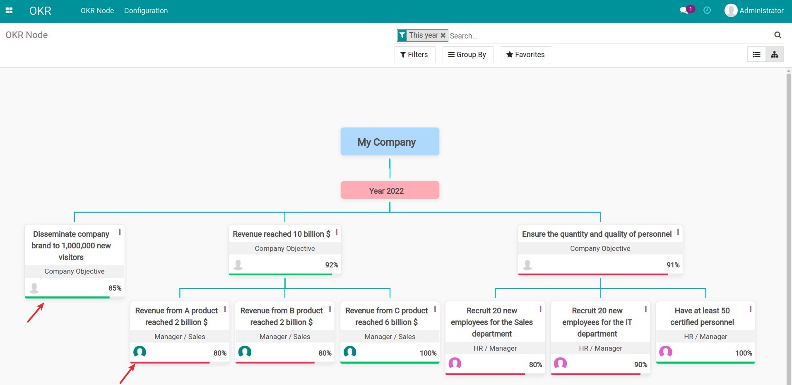
Task: Toggle the Group By panel
Action: (x=467, y=54)
